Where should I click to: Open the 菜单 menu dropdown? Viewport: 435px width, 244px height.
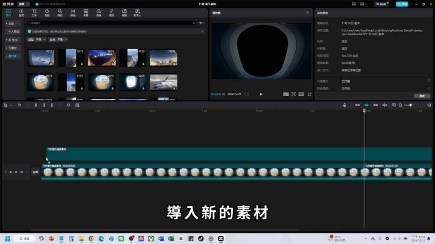[x=23, y=4]
